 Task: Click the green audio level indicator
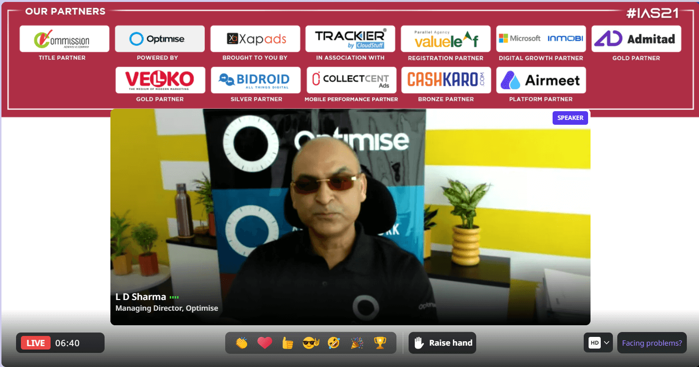174,297
